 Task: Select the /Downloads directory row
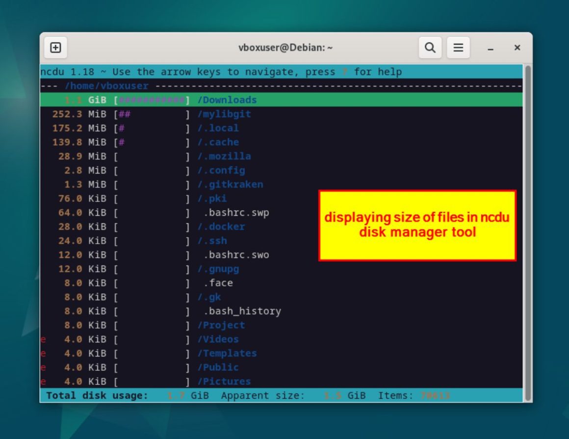227,100
